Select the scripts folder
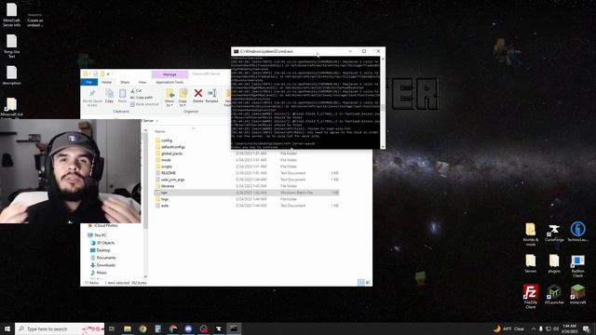 167,167
